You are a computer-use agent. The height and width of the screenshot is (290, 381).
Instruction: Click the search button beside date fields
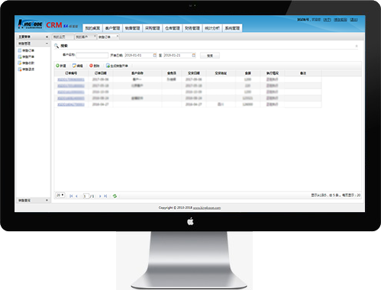(x=210, y=56)
